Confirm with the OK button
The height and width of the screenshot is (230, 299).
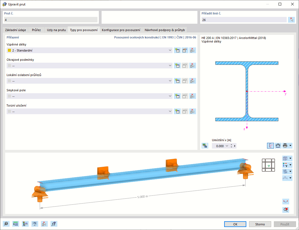coord(235,224)
